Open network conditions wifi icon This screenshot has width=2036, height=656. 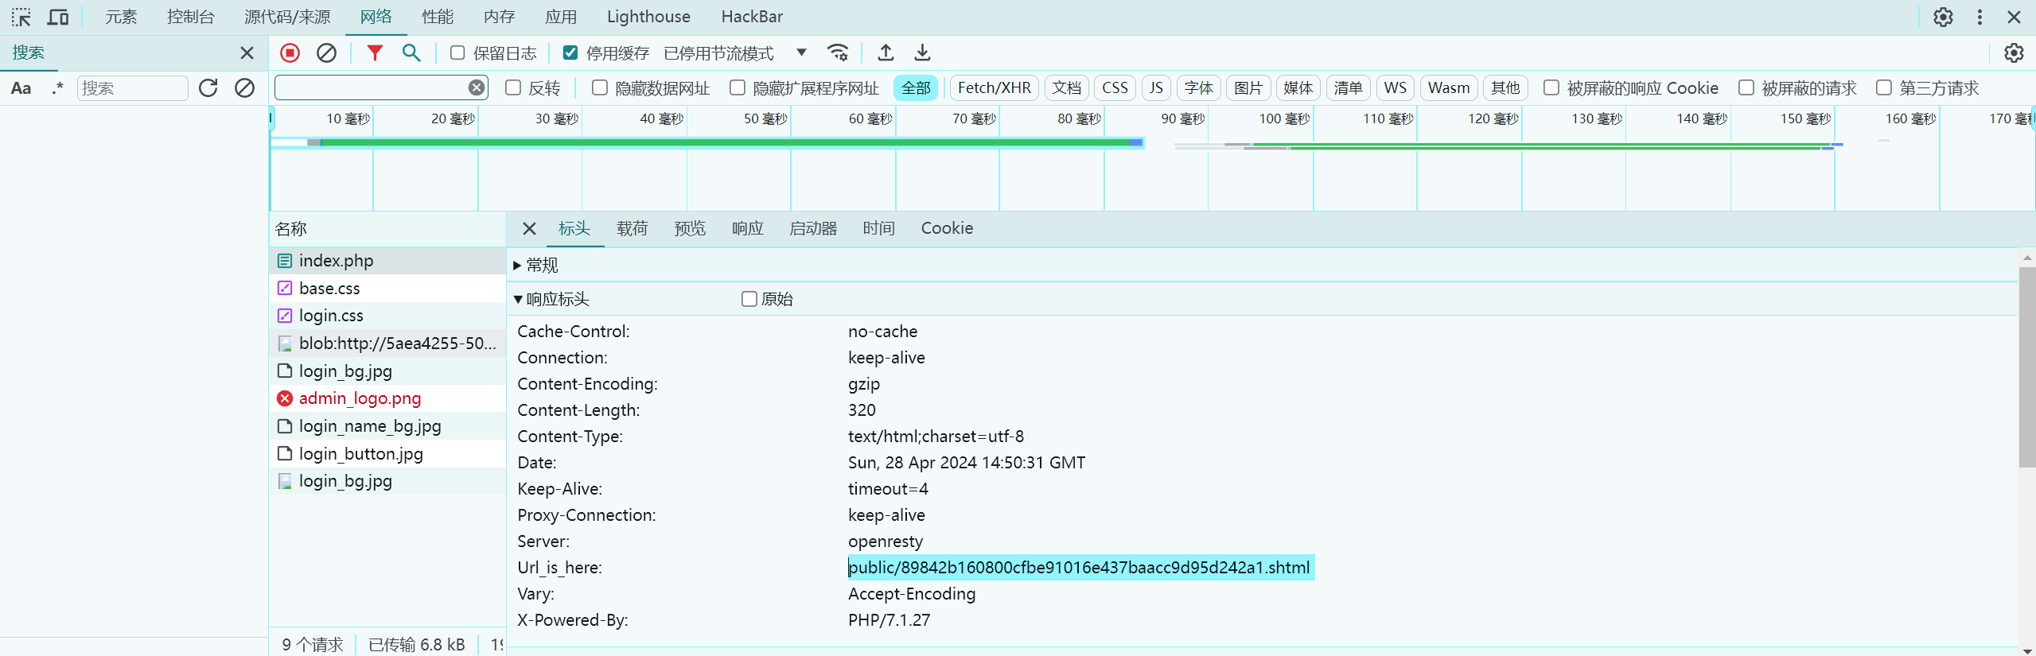tap(838, 52)
